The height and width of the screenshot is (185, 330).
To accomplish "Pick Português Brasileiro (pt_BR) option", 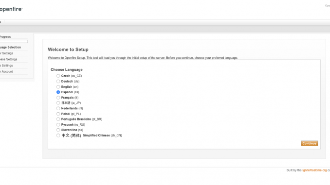I will tap(58, 119).
